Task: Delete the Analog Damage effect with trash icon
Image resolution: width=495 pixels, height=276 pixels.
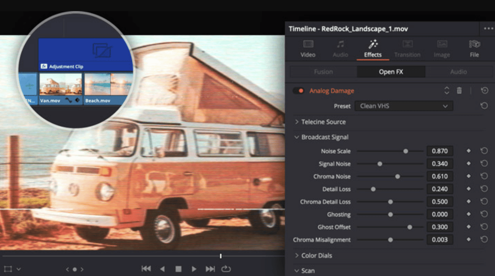Action: (x=459, y=91)
